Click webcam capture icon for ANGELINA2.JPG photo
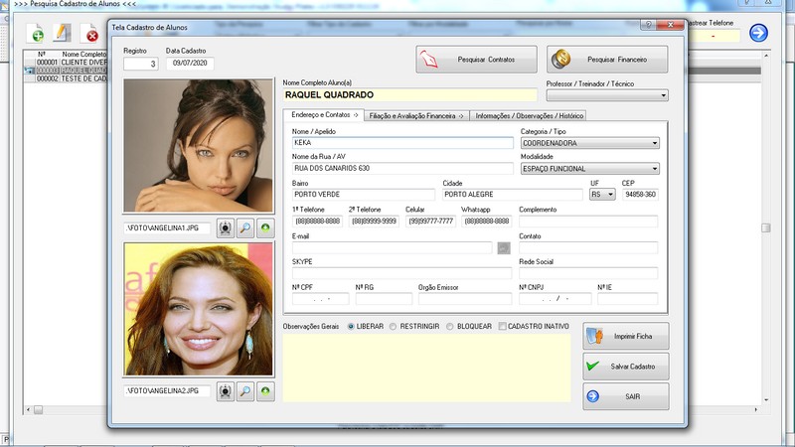Screen dimensions: 795x447 tap(226, 391)
